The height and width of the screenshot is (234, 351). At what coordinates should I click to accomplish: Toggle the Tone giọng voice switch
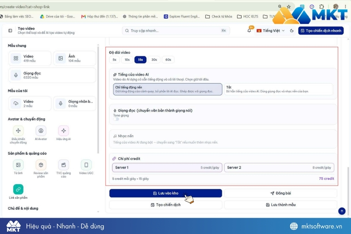(x=116, y=119)
